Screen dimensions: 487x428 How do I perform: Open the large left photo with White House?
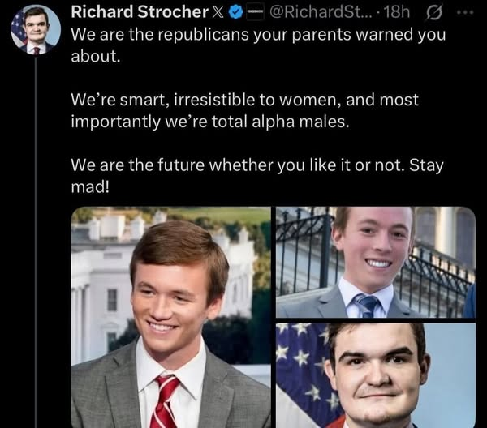(x=170, y=316)
